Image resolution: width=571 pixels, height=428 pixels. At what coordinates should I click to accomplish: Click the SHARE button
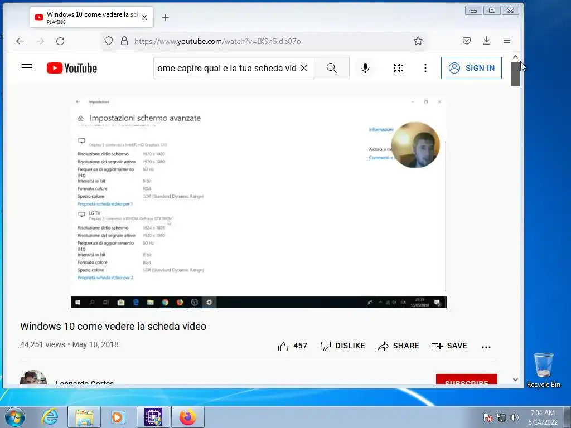[398, 346]
